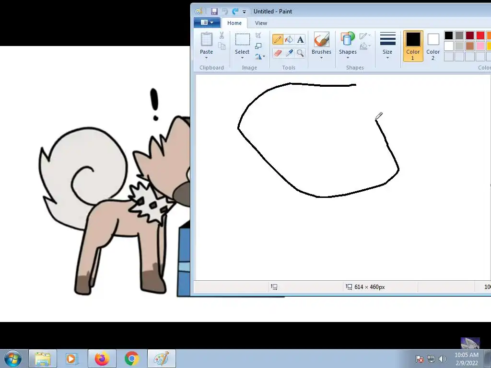Click the taskbar clock showing 10:05 AM
491x368 pixels.
[466, 355]
